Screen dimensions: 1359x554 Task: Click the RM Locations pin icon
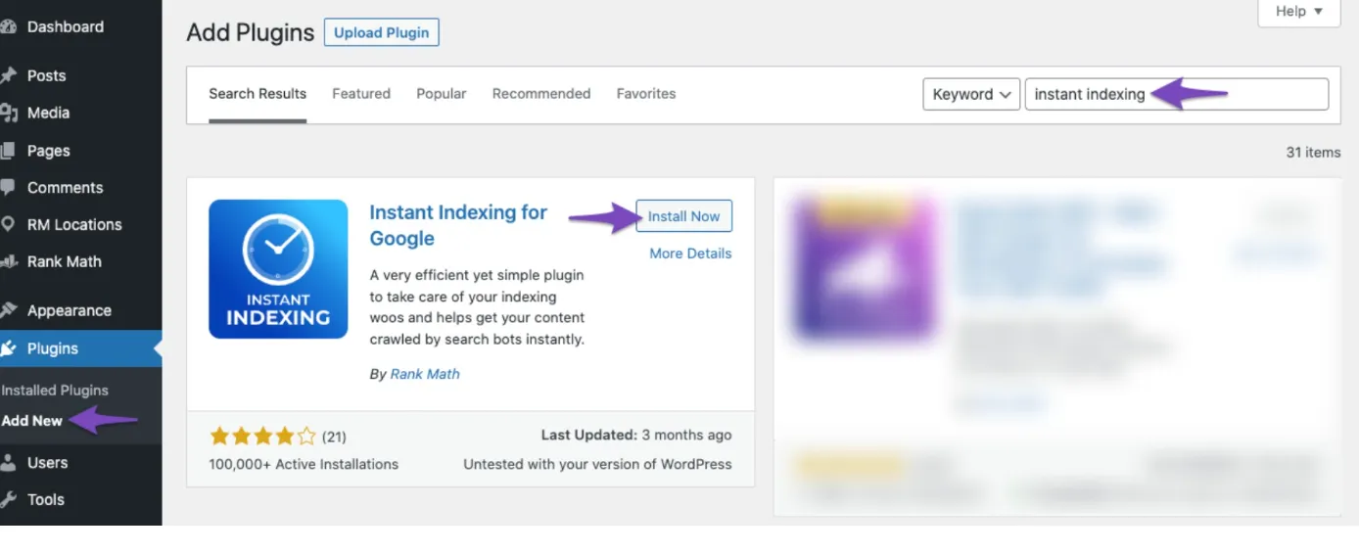click(9, 224)
